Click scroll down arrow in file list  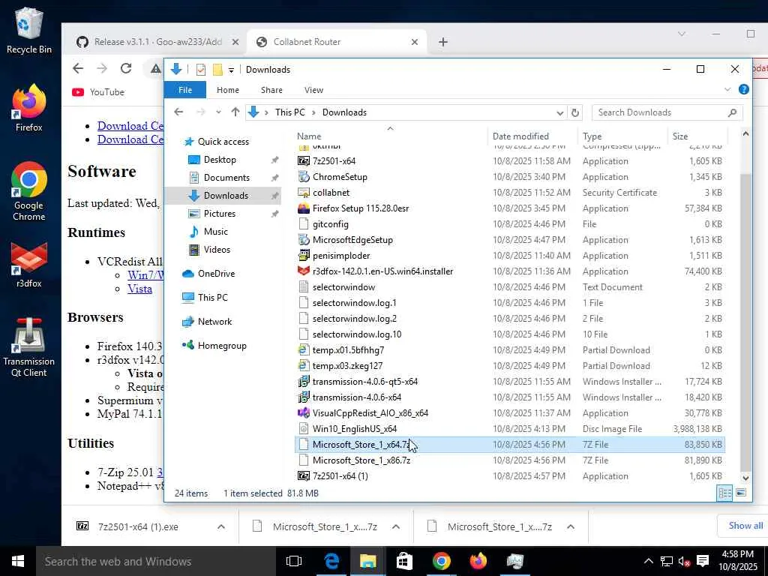point(745,478)
